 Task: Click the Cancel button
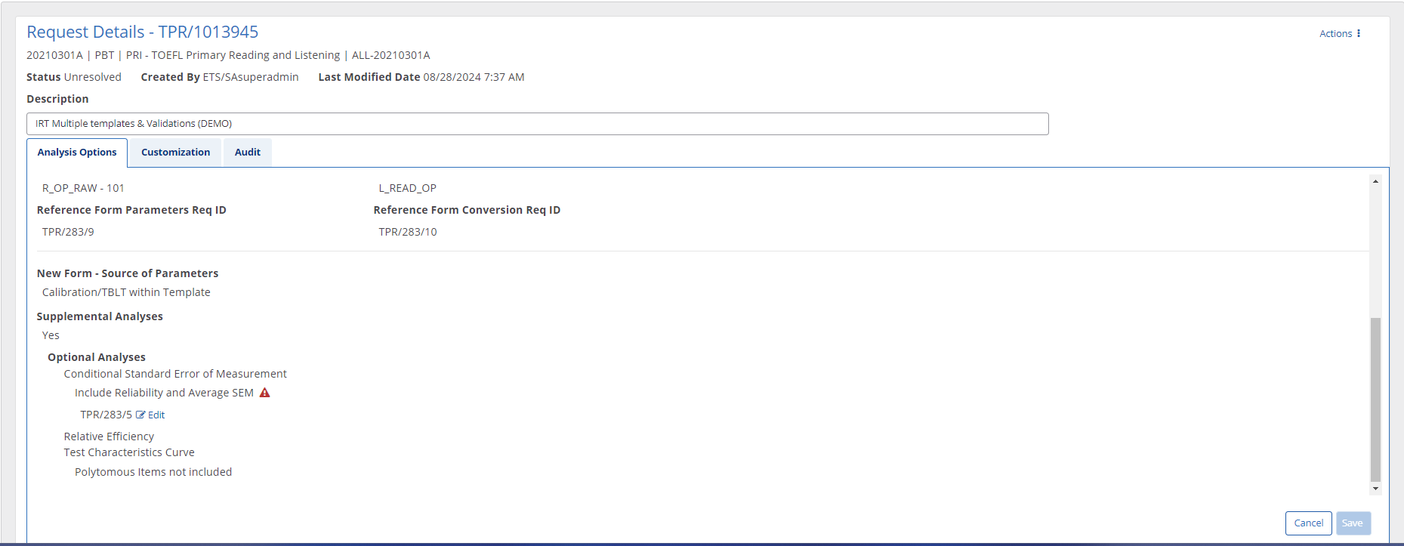click(x=1308, y=523)
